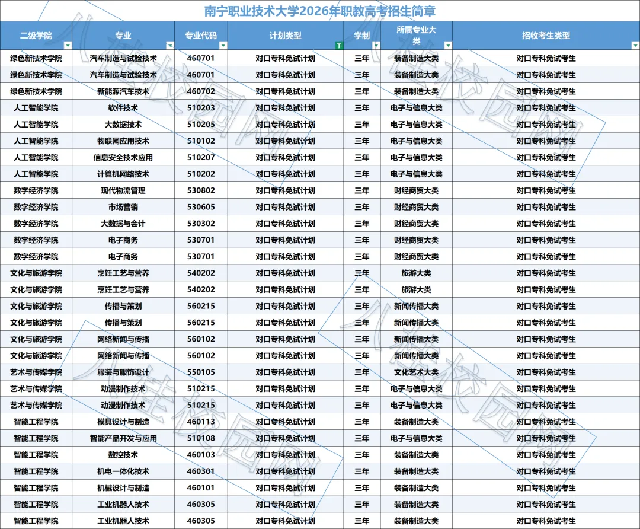Select 对口专科免试考生 in the 机械设计与制造 row
Image resolution: width=640 pixels, height=529 pixels.
[546, 488]
